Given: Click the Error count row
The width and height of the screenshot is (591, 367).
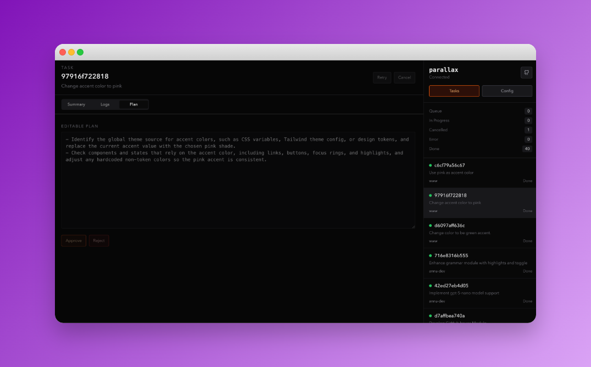Looking at the screenshot, I should click(480, 140).
